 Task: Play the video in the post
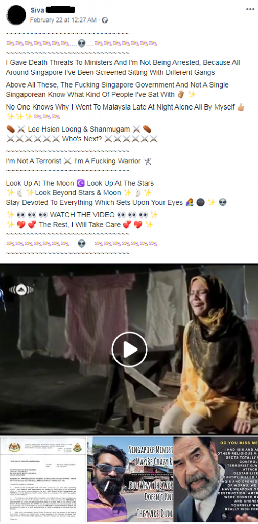click(x=129, y=350)
